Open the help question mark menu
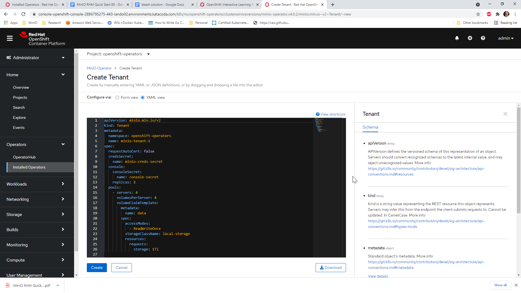 (483, 38)
